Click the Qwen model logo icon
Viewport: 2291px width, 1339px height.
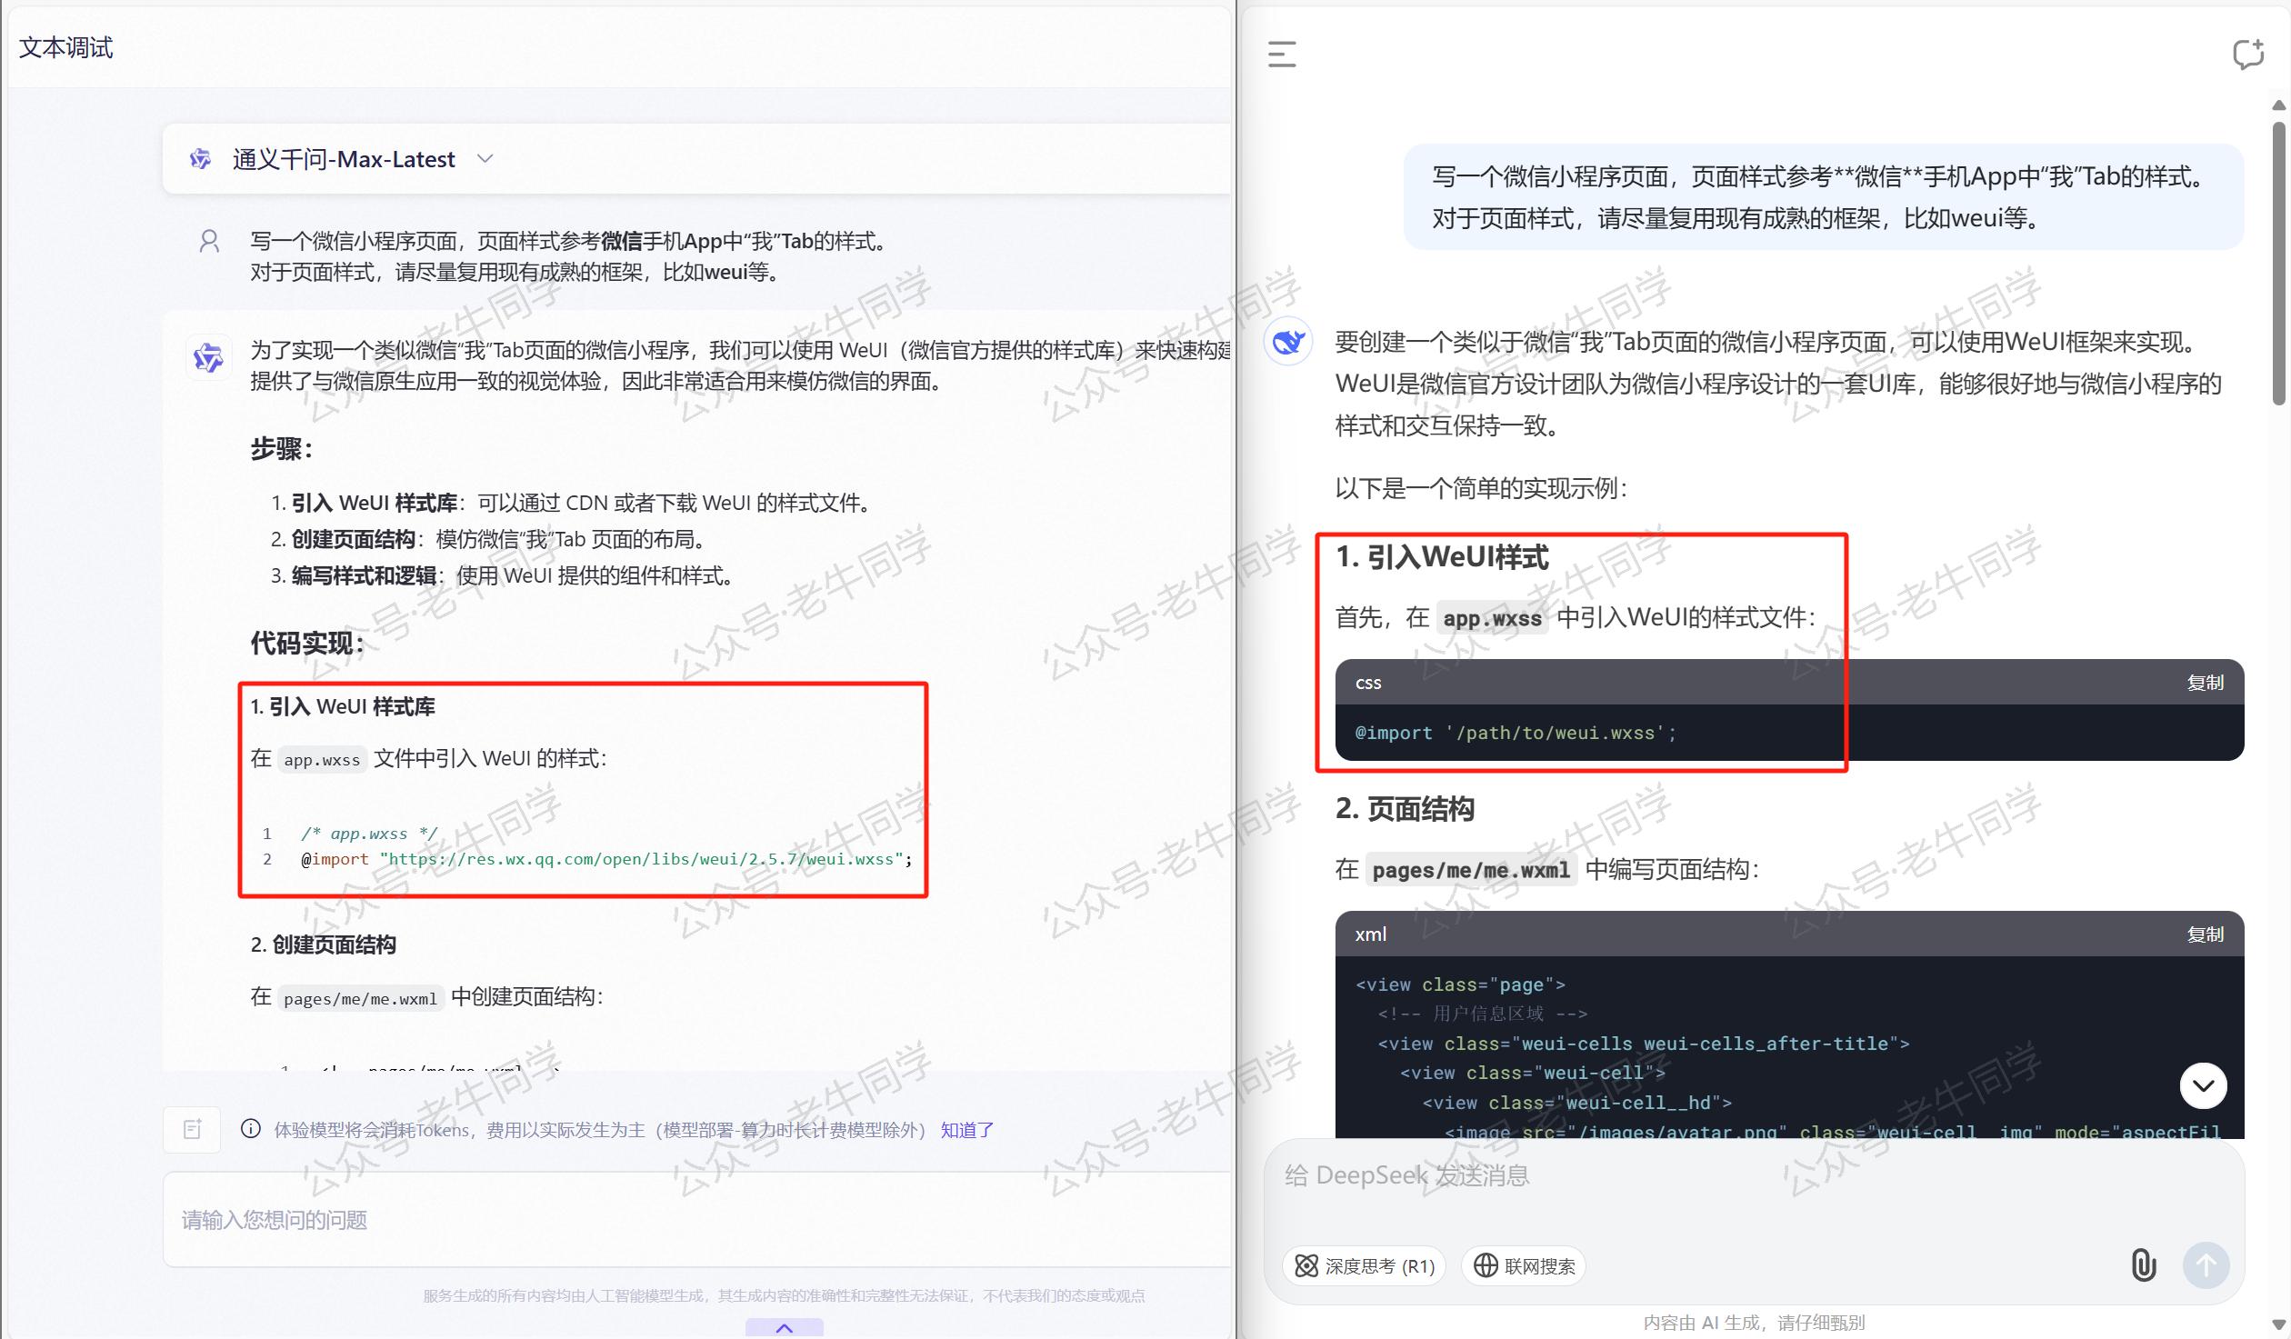pos(200,159)
